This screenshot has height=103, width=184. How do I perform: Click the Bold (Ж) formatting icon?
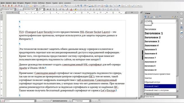coord(48,9)
